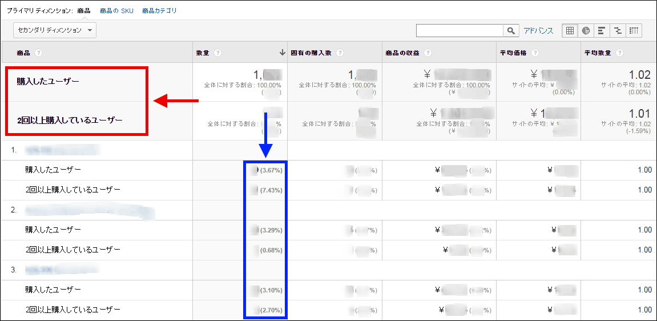Sort by 商品の収益 column header

click(x=402, y=53)
